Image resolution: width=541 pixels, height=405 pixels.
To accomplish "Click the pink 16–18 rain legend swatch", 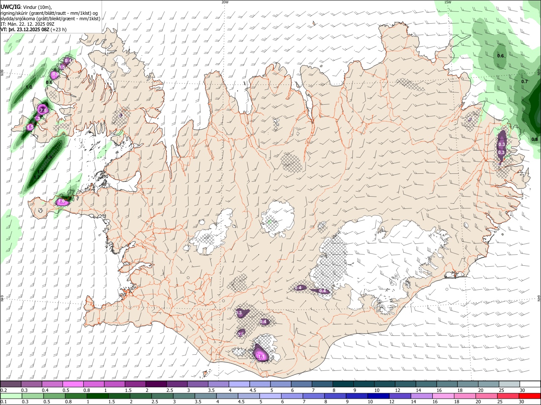I will click(x=443, y=396).
